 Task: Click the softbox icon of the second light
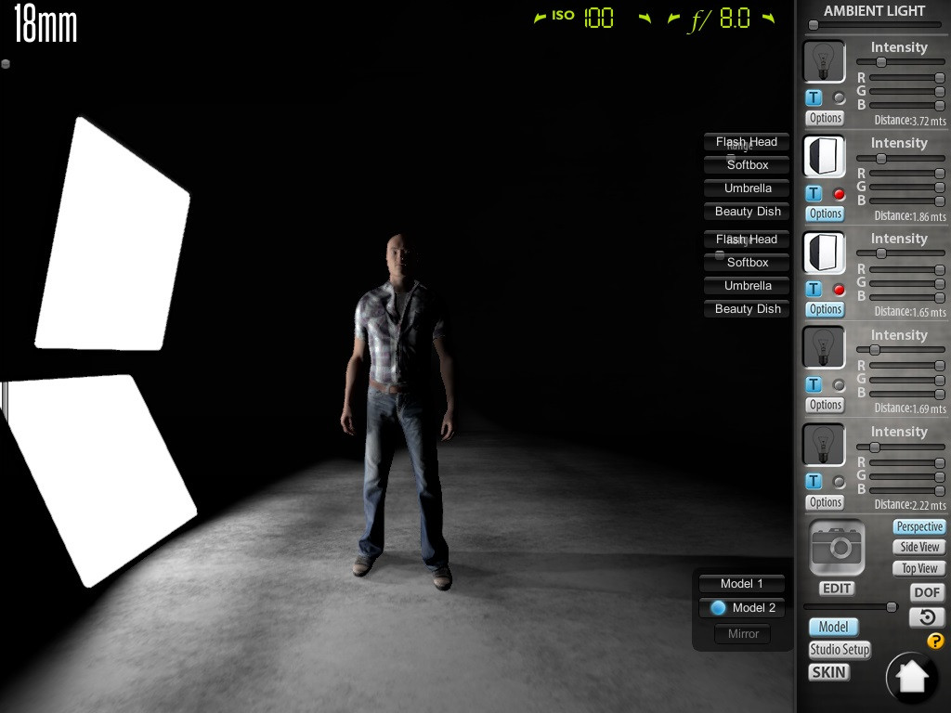pos(824,156)
